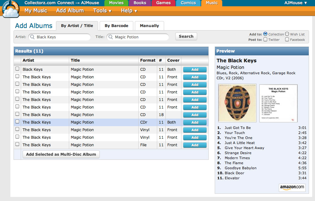This screenshot has height=201, width=315.
Task: Click Add Selected as Multi-Disc Album
Action: (61, 154)
